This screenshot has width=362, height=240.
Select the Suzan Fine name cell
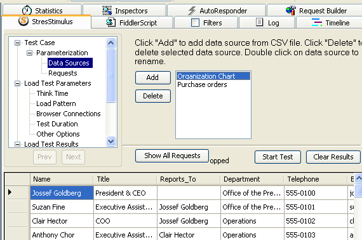[62, 207]
